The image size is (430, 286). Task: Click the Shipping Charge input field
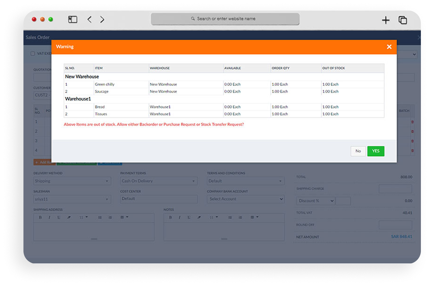[x=395, y=189]
